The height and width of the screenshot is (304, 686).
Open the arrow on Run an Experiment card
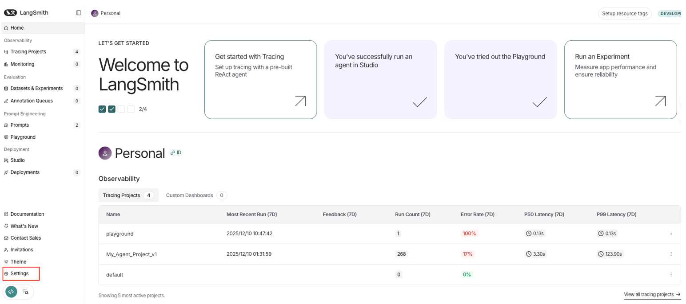click(660, 101)
